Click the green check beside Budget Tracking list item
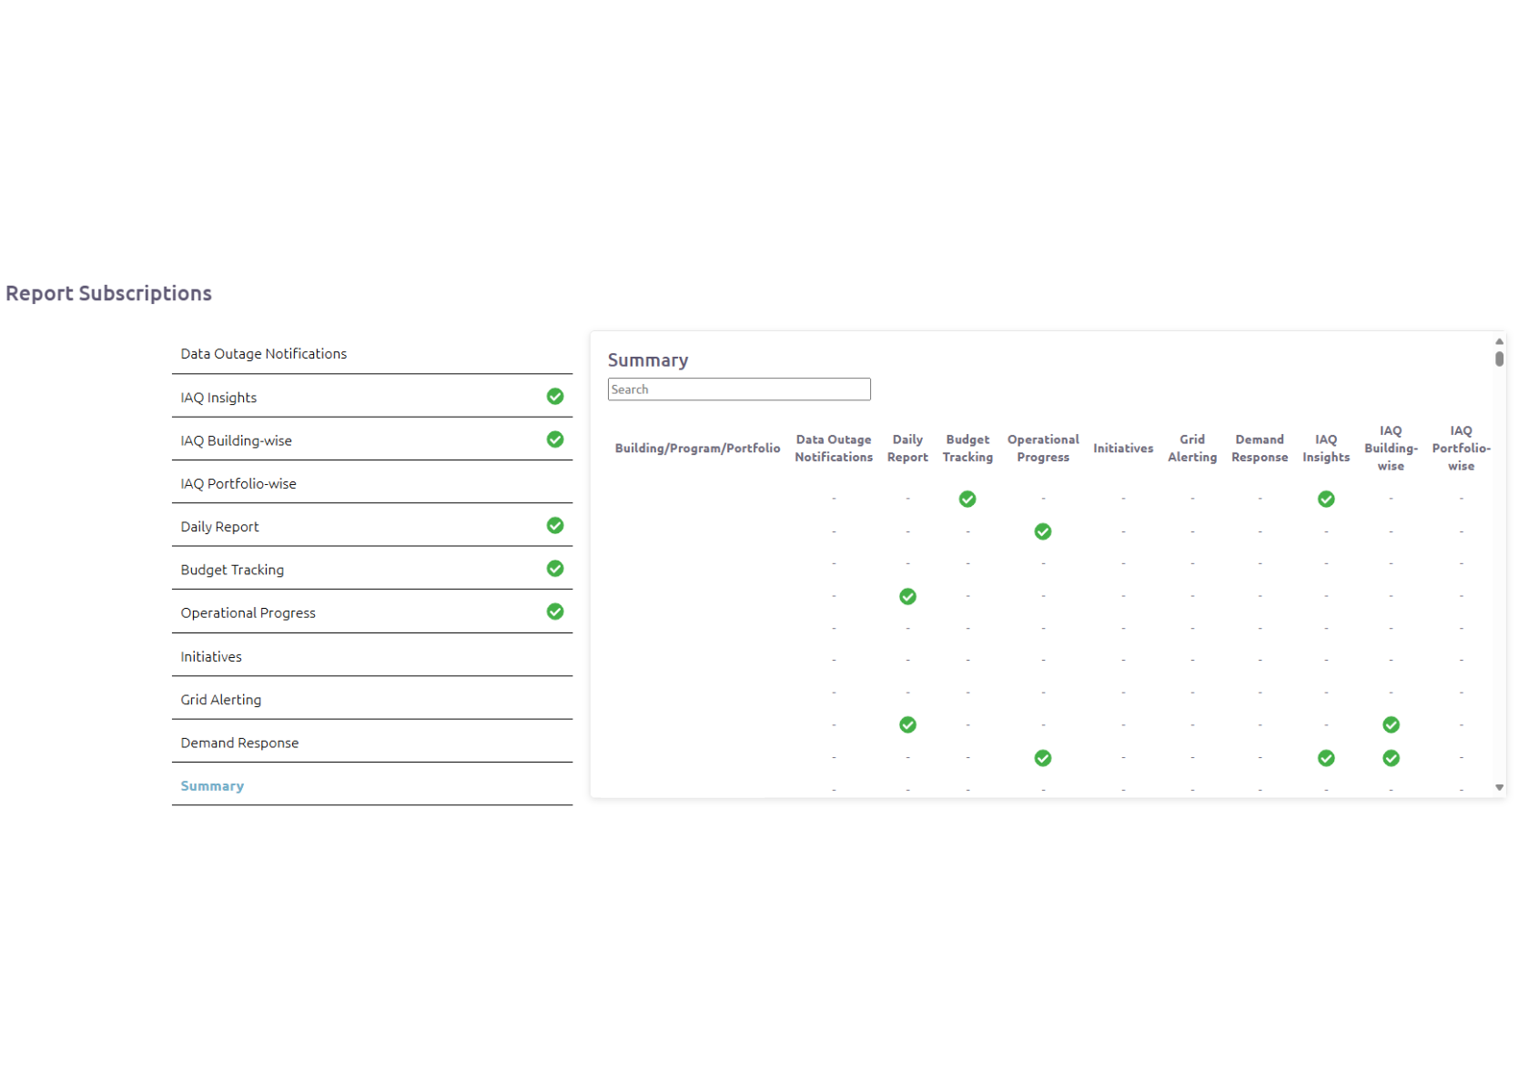Screen dimensions: 1529x1092 [x=555, y=569]
